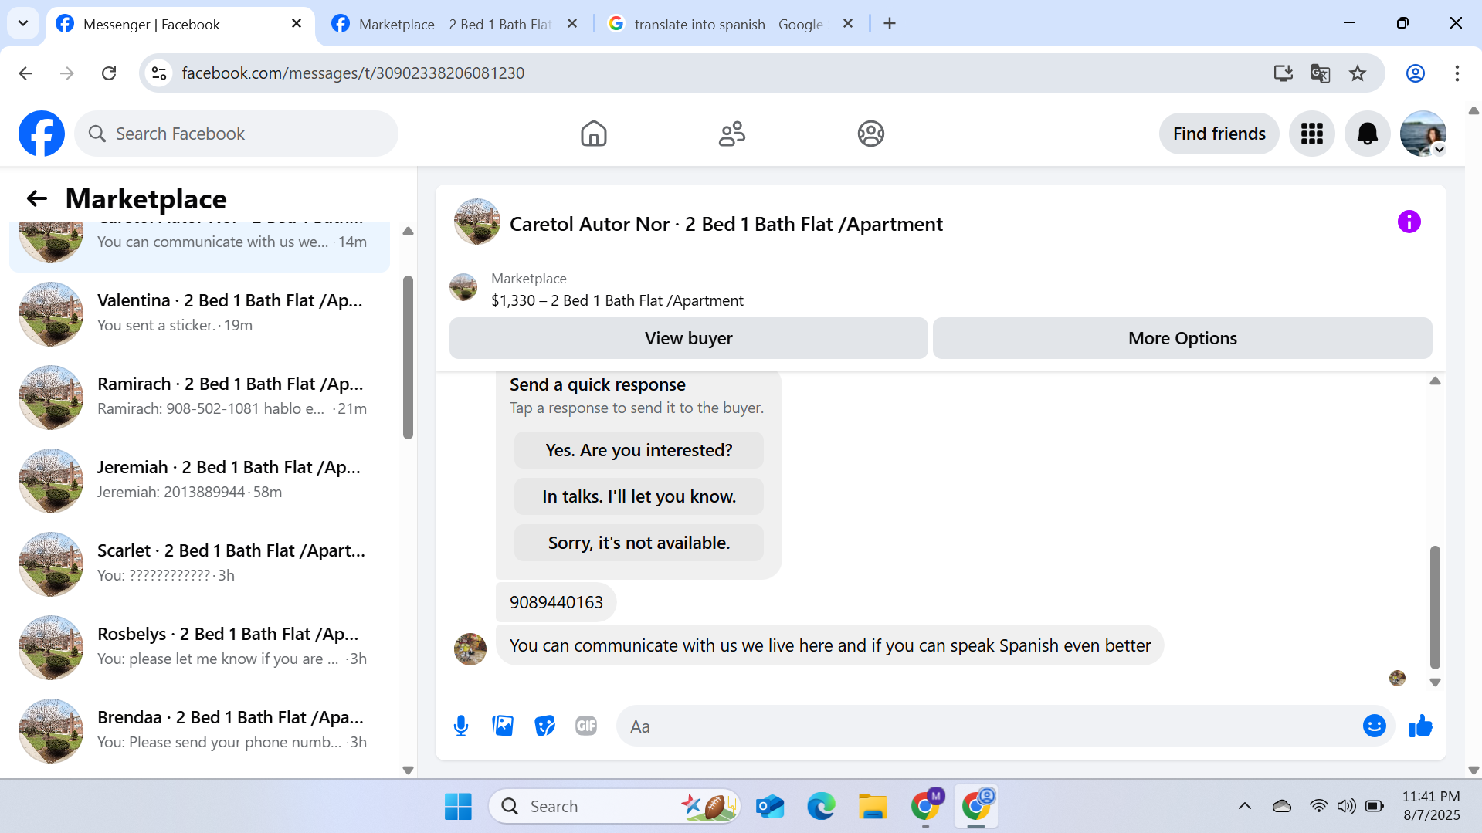This screenshot has width=1482, height=833.
Task: Open the Valentina conversation
Action: (199, 313)
